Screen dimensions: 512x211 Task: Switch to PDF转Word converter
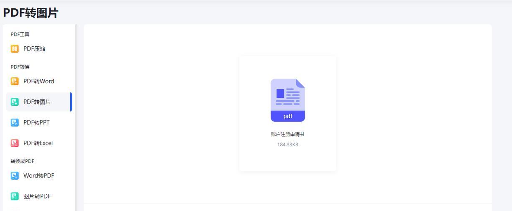coord(39,81)
